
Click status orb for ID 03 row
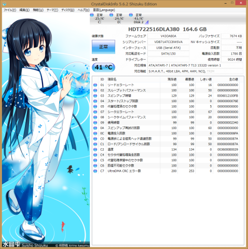(x=95, y=95)
